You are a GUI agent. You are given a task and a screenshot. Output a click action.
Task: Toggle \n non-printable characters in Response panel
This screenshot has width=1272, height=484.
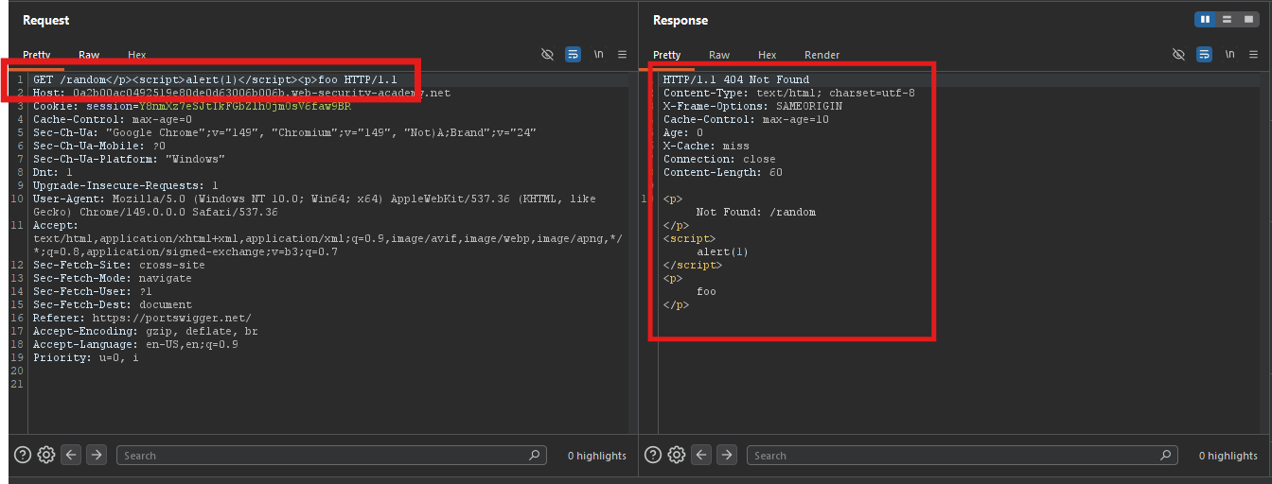(x=1229, y=55)
